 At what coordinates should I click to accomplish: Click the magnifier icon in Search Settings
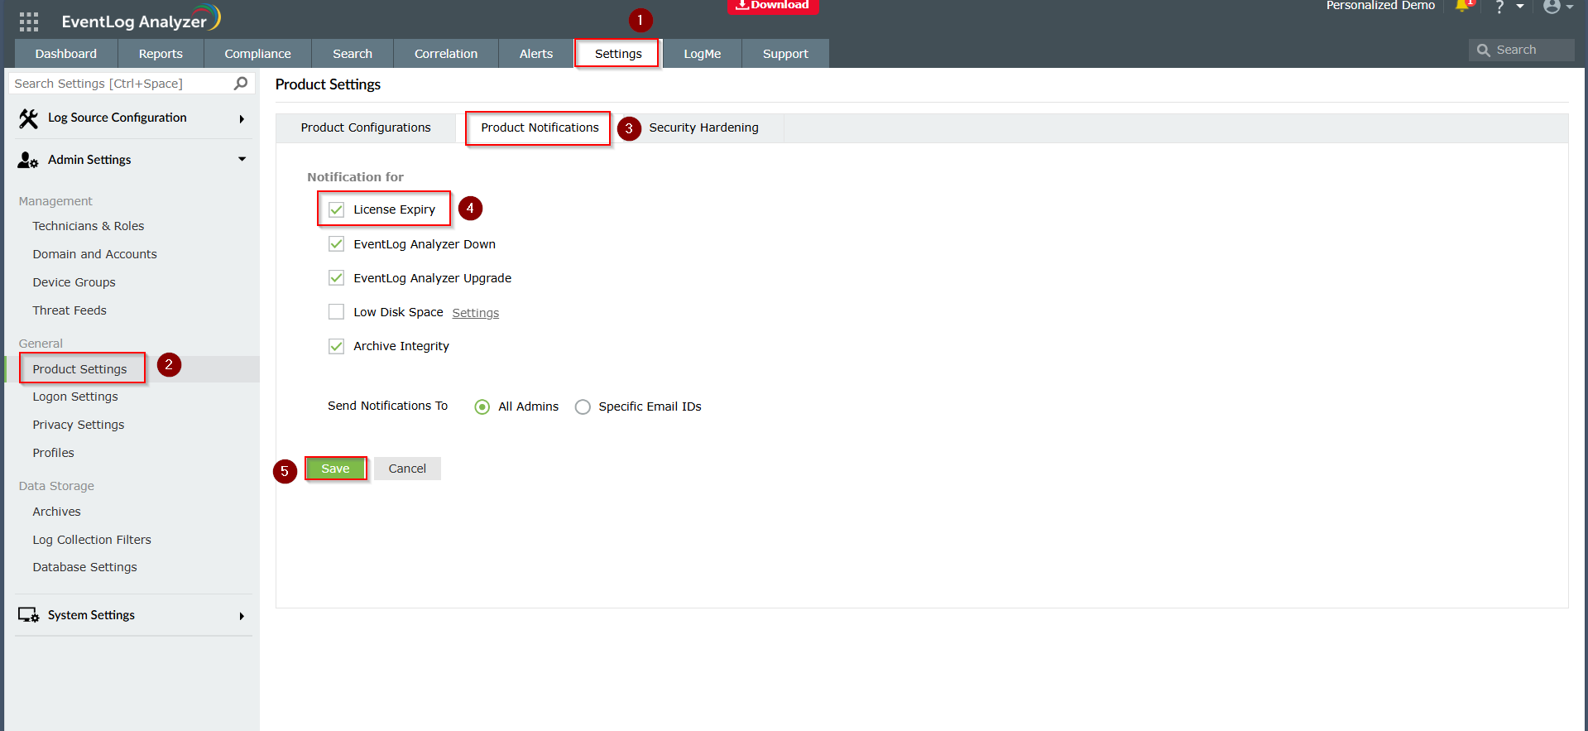pyautogui.click(x=241, y=84)
